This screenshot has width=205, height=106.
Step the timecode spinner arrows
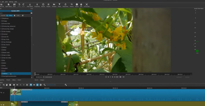44,77
